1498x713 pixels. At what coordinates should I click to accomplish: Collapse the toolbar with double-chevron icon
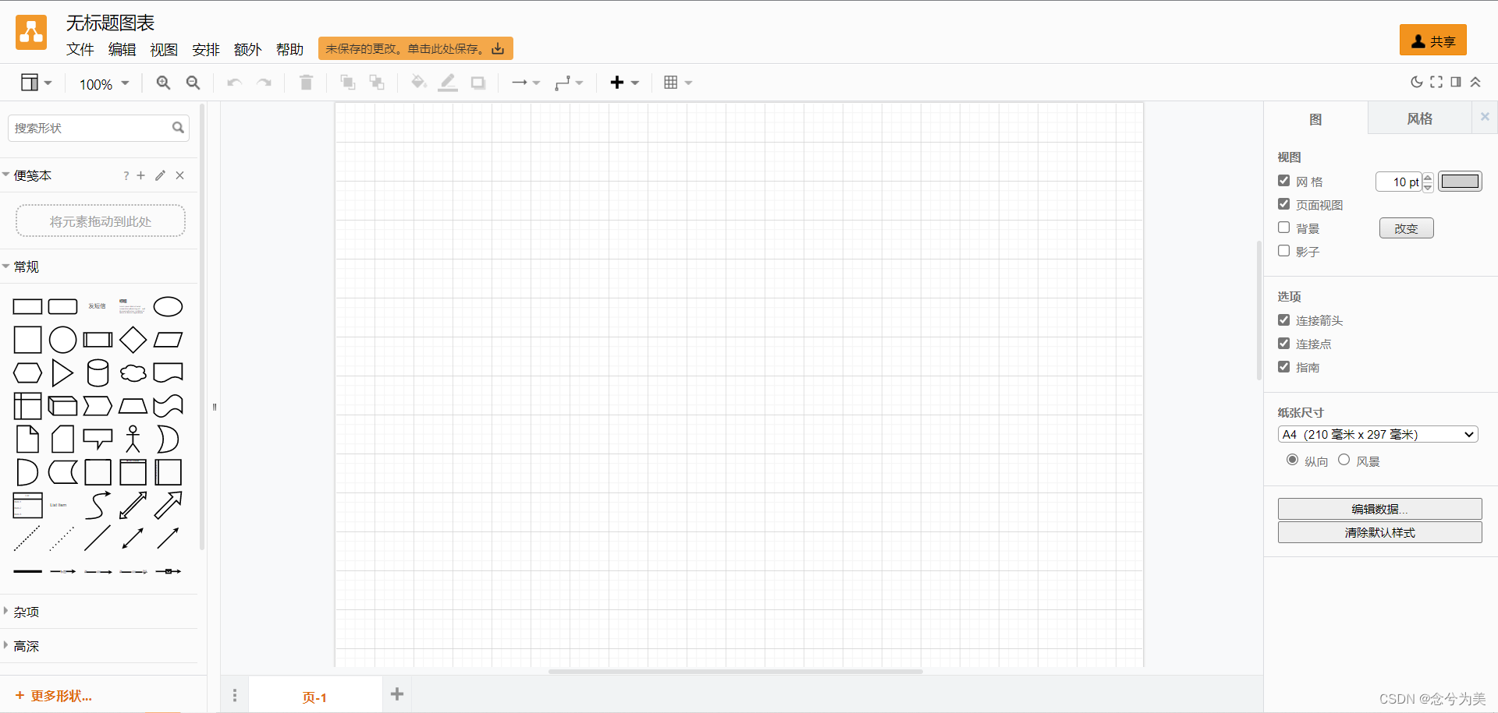tap(1475, 82)
